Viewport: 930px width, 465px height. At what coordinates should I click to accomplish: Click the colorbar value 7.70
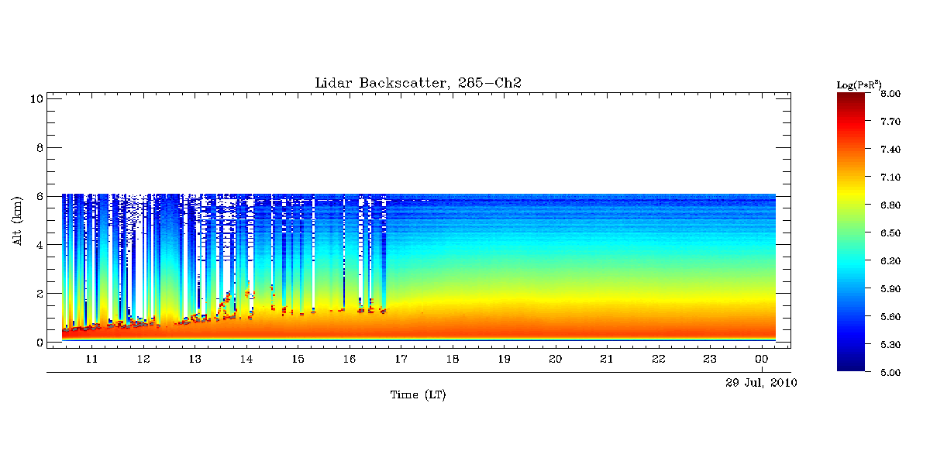[x=890, y=121]
